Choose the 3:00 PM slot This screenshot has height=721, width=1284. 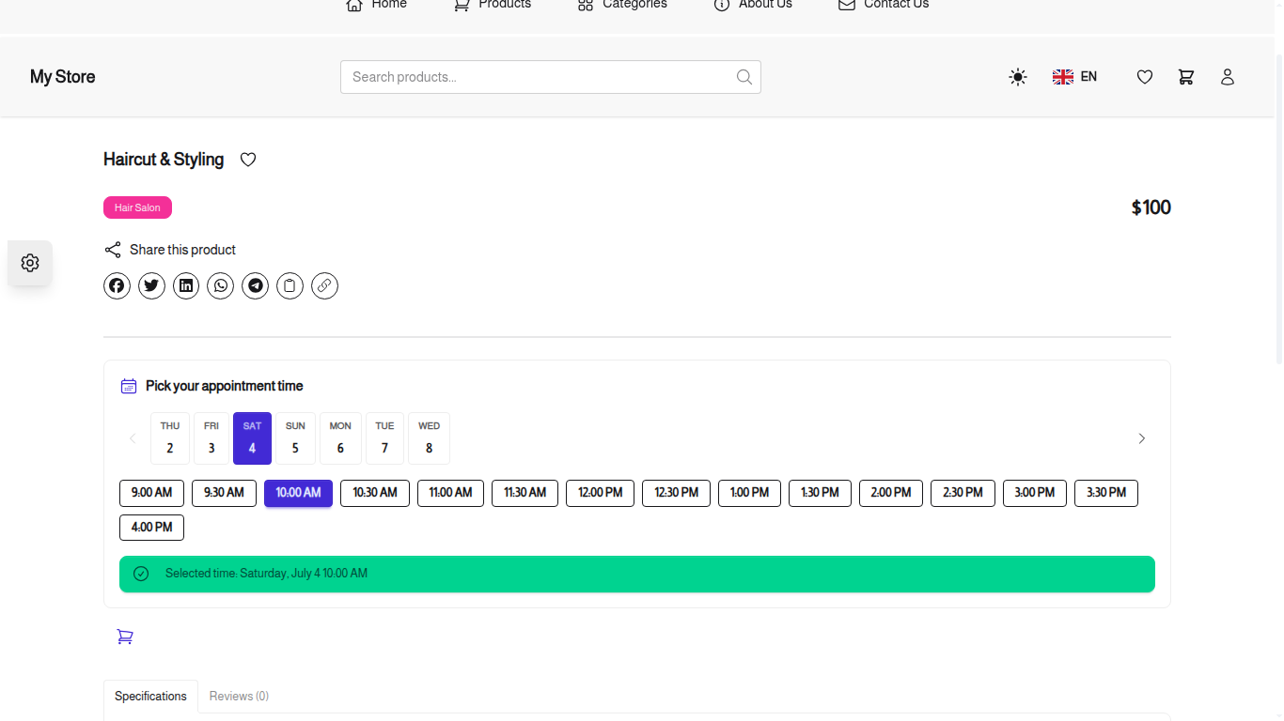click(x=1035, y=493)
